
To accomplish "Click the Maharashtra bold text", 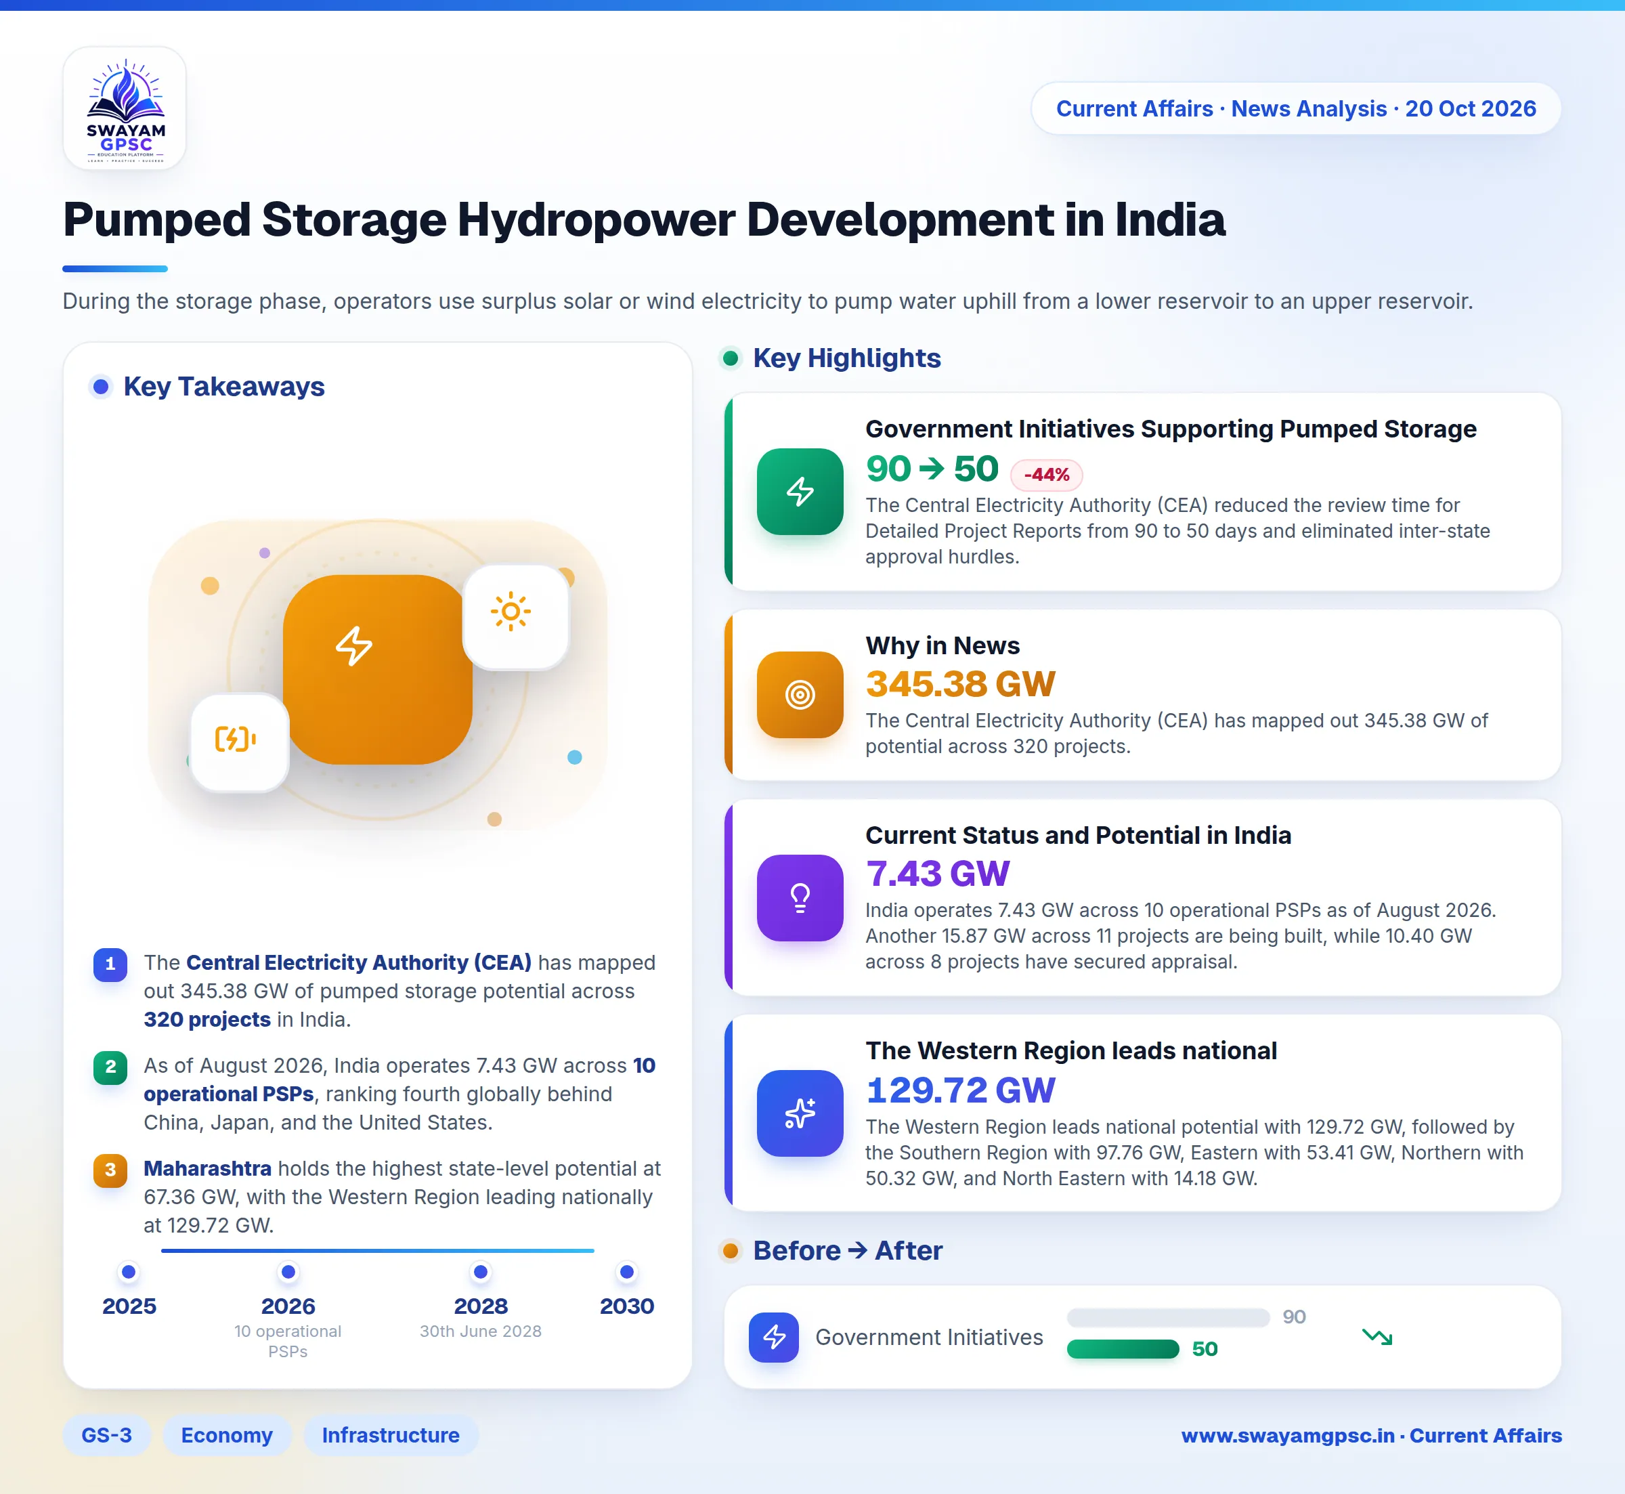I will pyautogui.click(x=208, y=1168).
